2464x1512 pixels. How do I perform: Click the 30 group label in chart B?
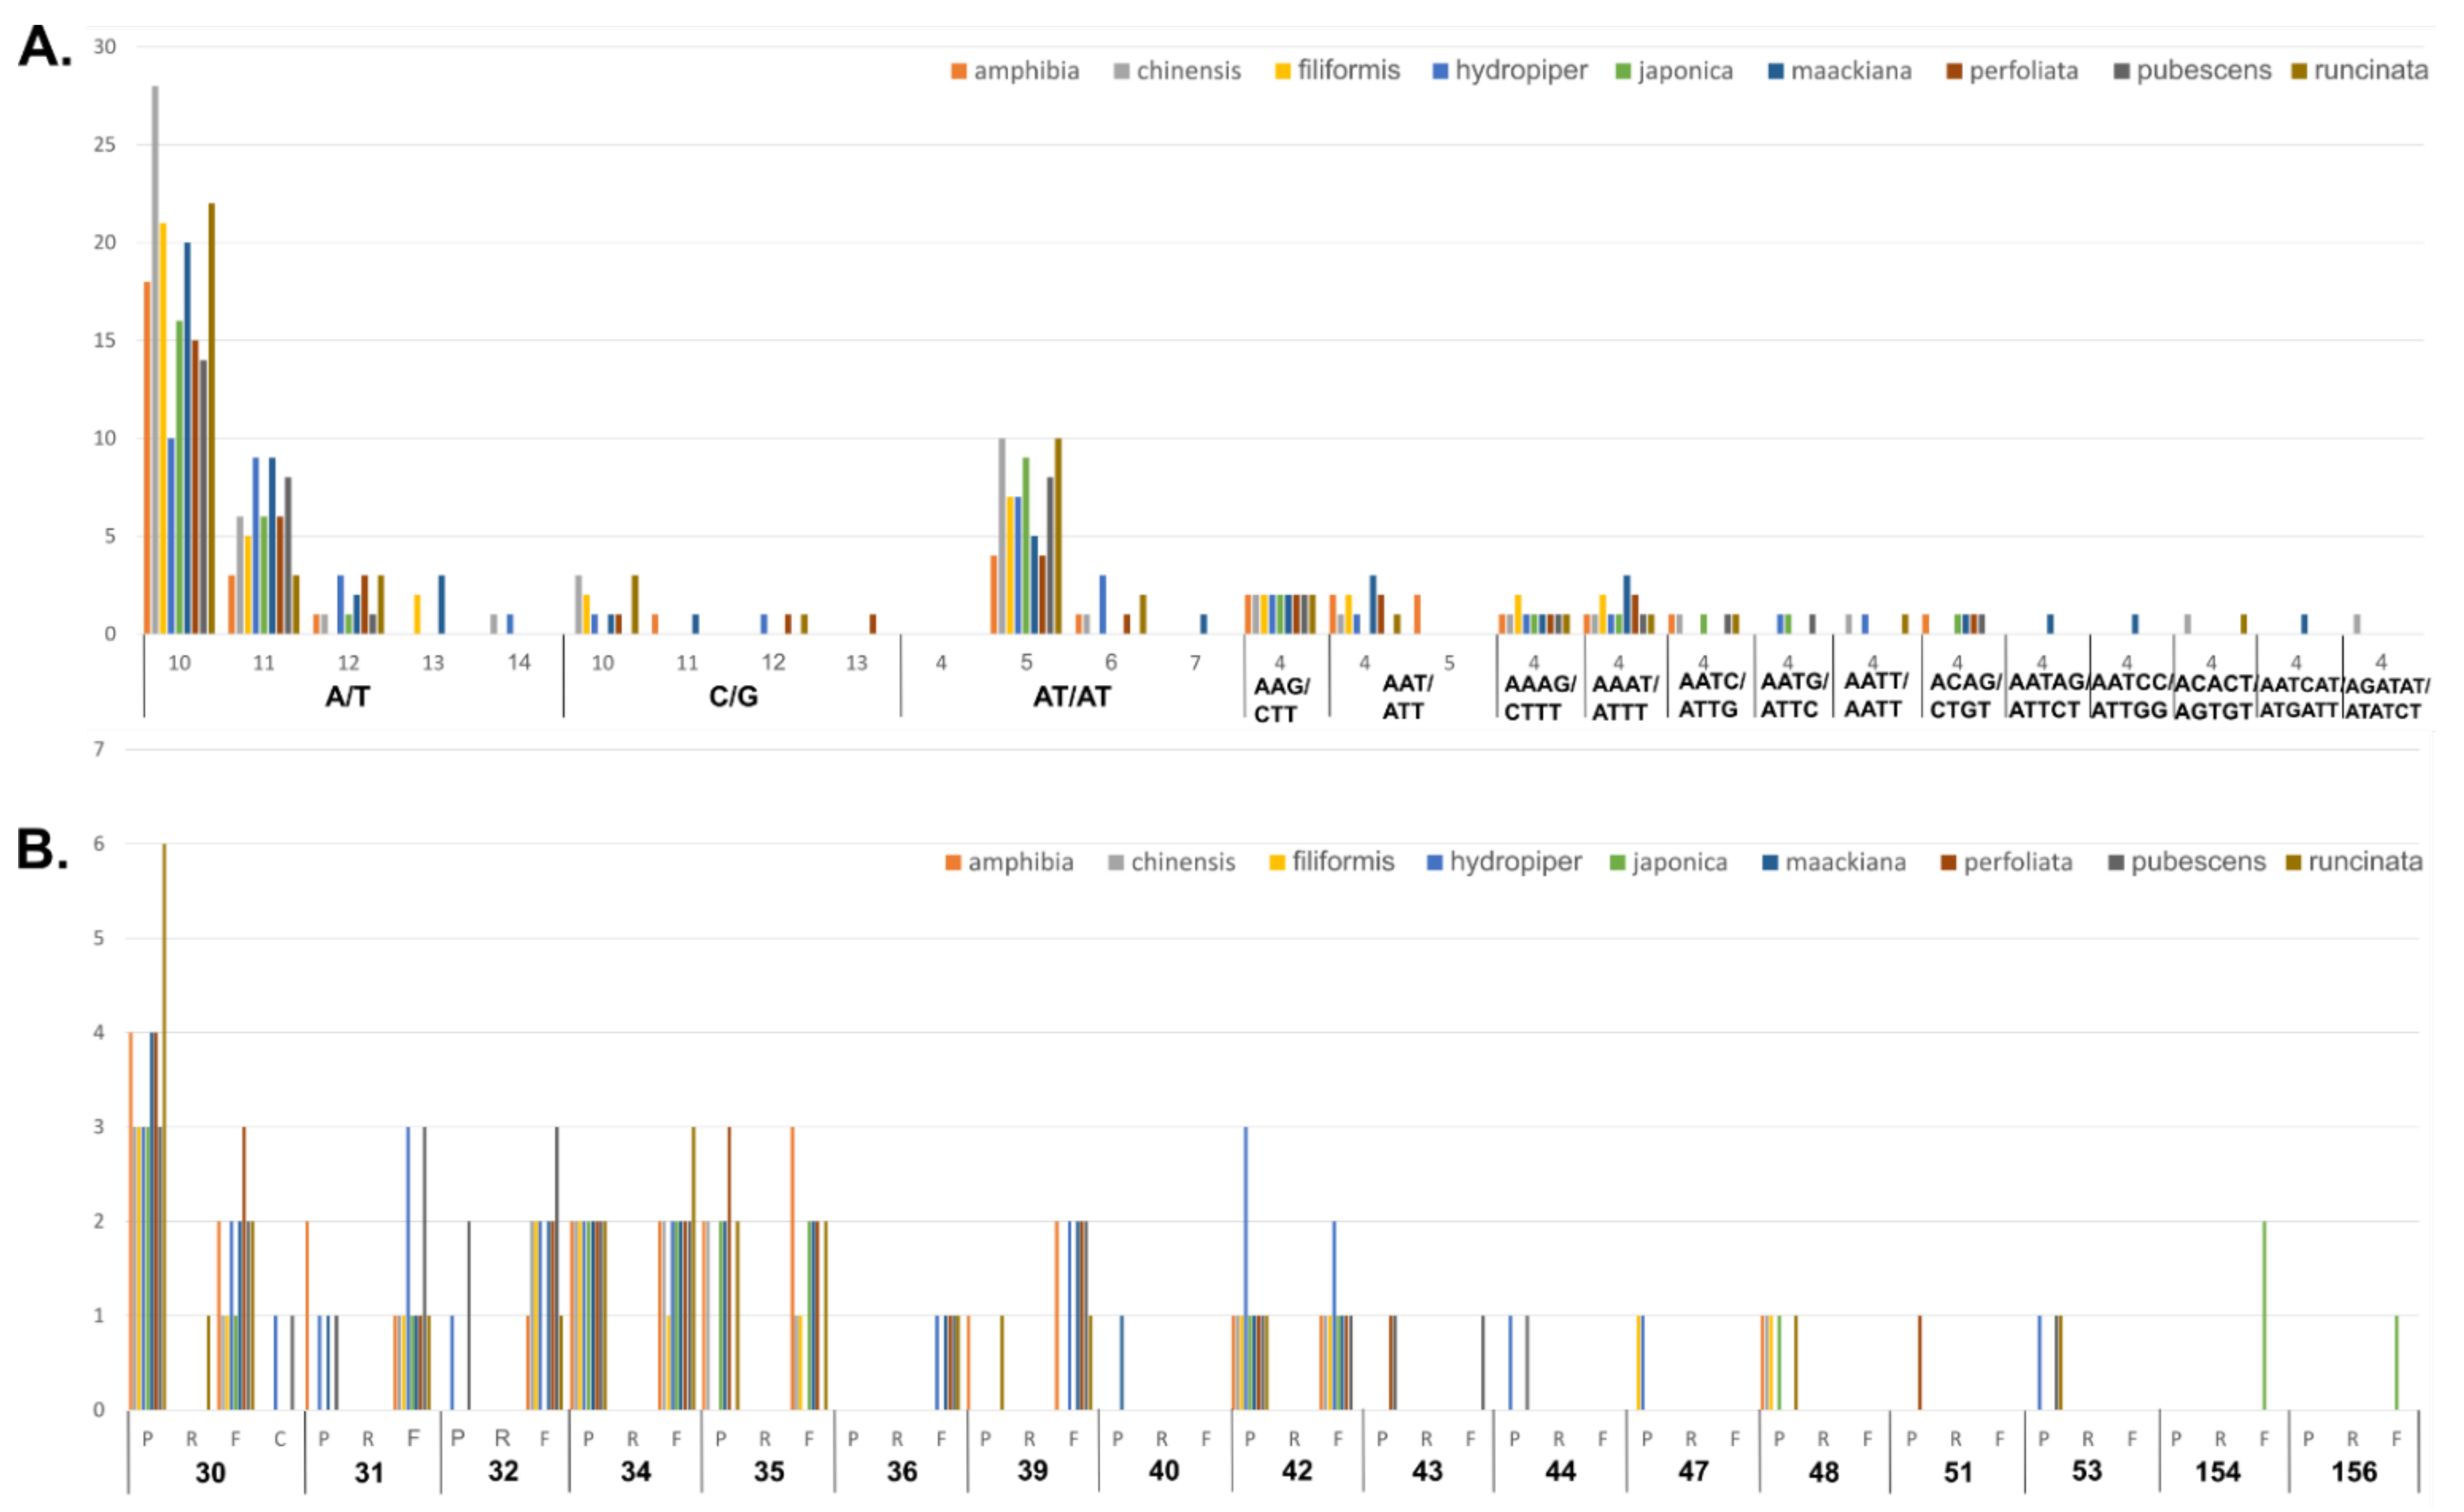click(210, 1472)
